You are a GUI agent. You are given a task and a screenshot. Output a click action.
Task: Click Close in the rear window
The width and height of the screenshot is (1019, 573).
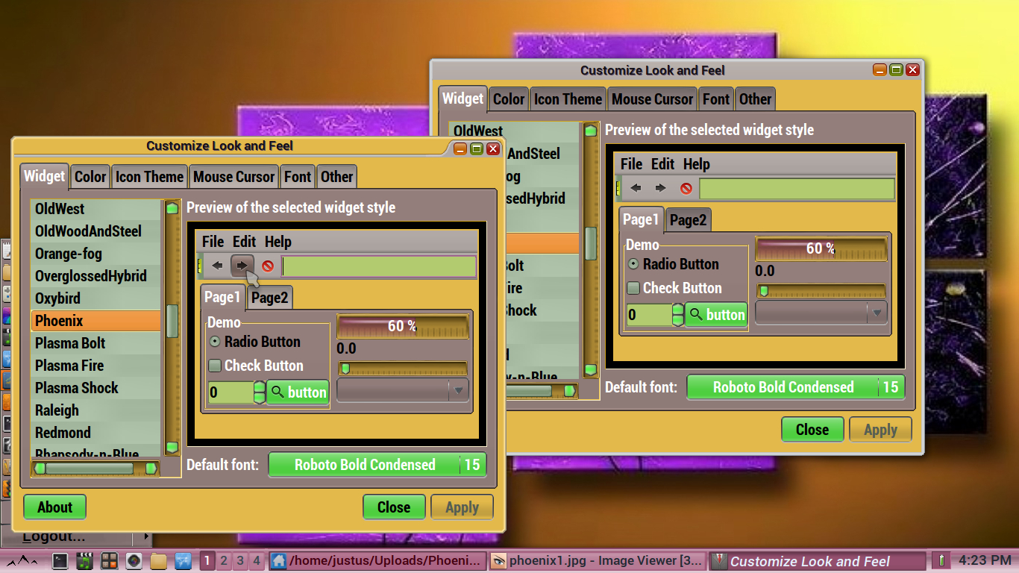(x=812, y=430)
